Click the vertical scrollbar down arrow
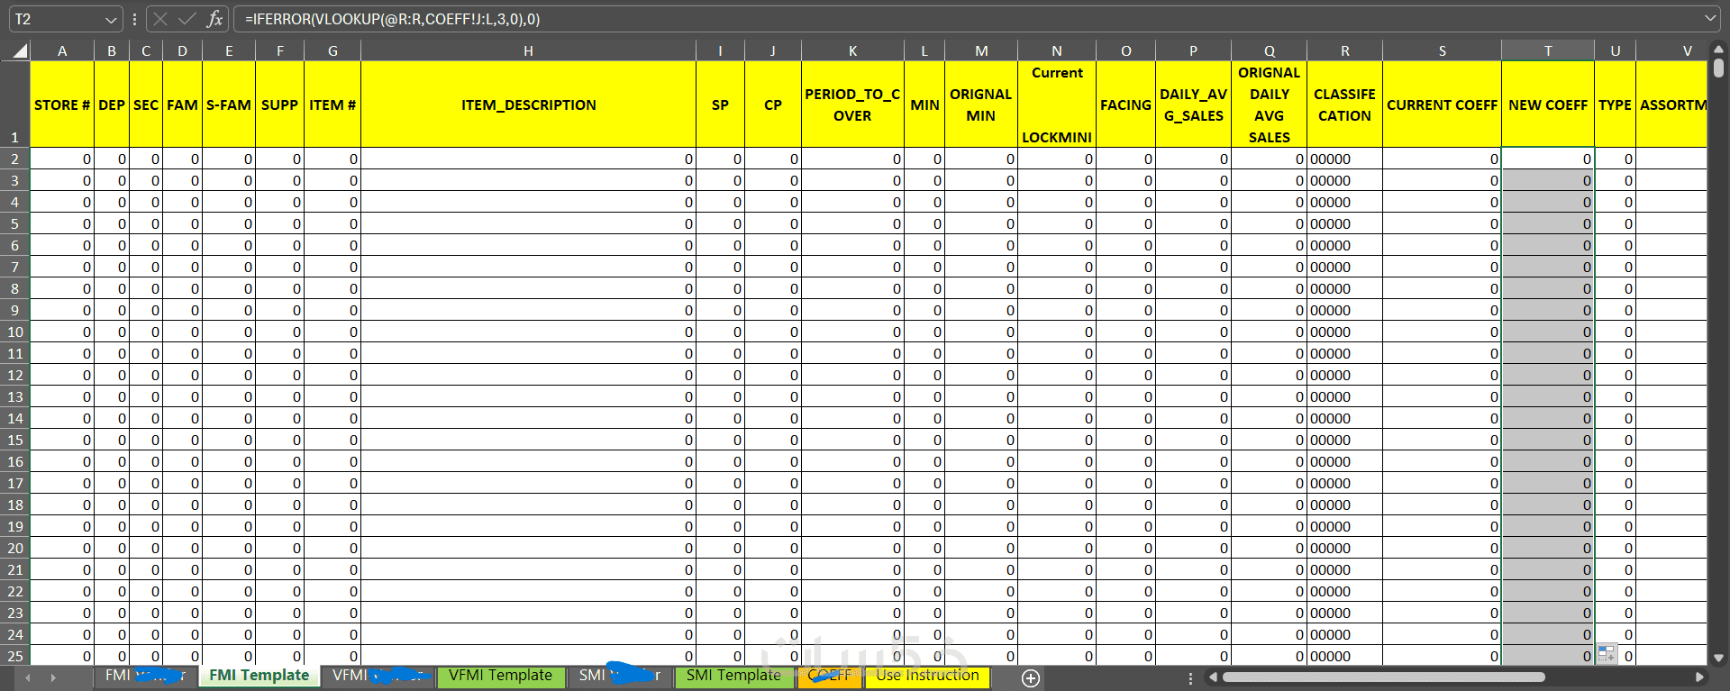This screenshot has width=1730, height=691. click(x=1718, y=658)
